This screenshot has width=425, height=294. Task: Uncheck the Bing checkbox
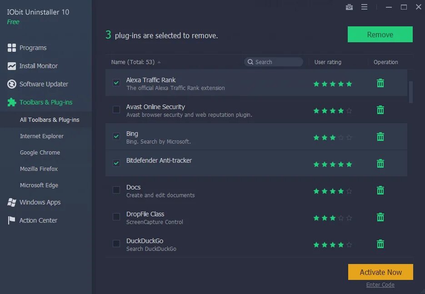coord(116,136)
